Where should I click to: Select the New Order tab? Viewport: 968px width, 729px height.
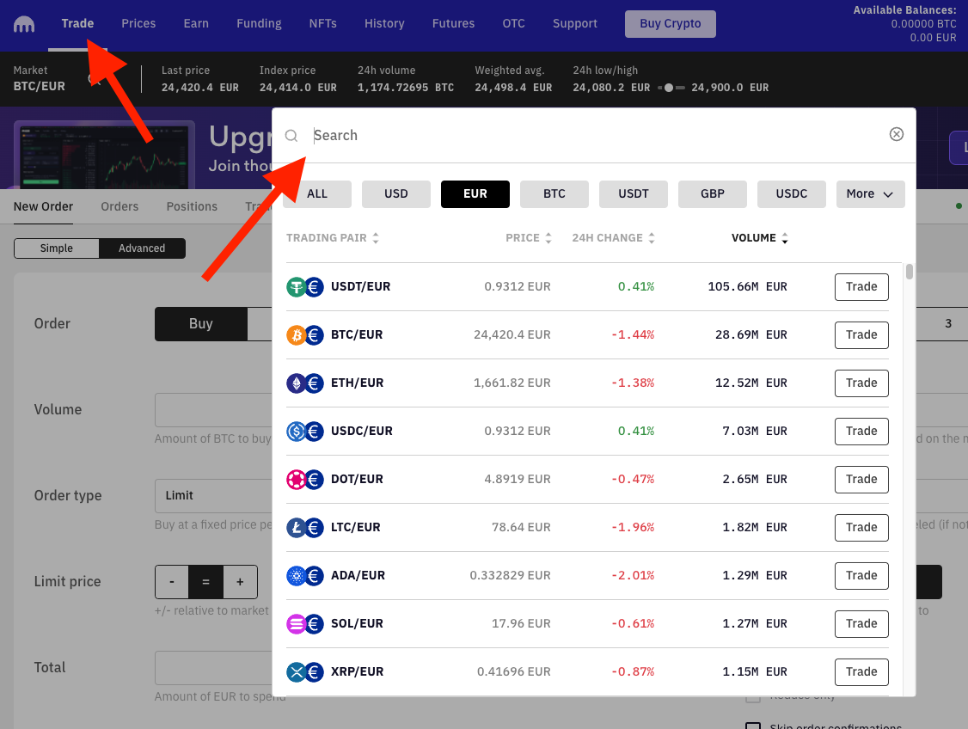pyautogui.click(x=43, y=207)
